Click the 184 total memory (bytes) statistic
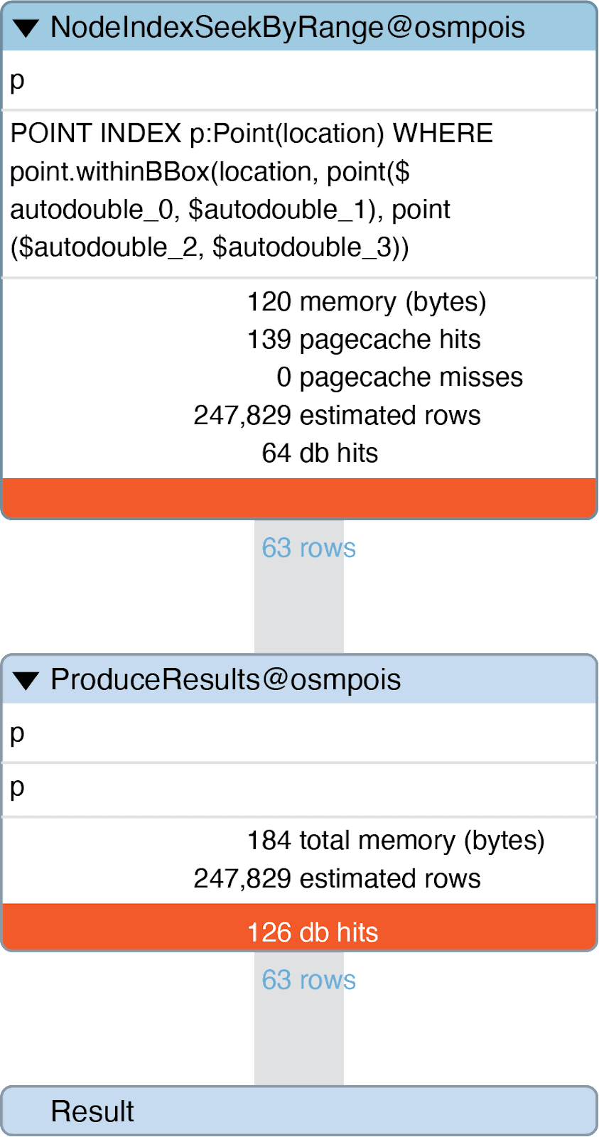This screenshot has height=1137, width=599. (x=395, y=841)
